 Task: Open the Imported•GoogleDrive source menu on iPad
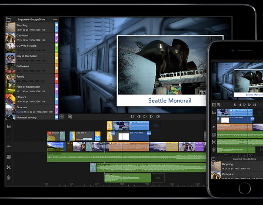tap(32, 19)
